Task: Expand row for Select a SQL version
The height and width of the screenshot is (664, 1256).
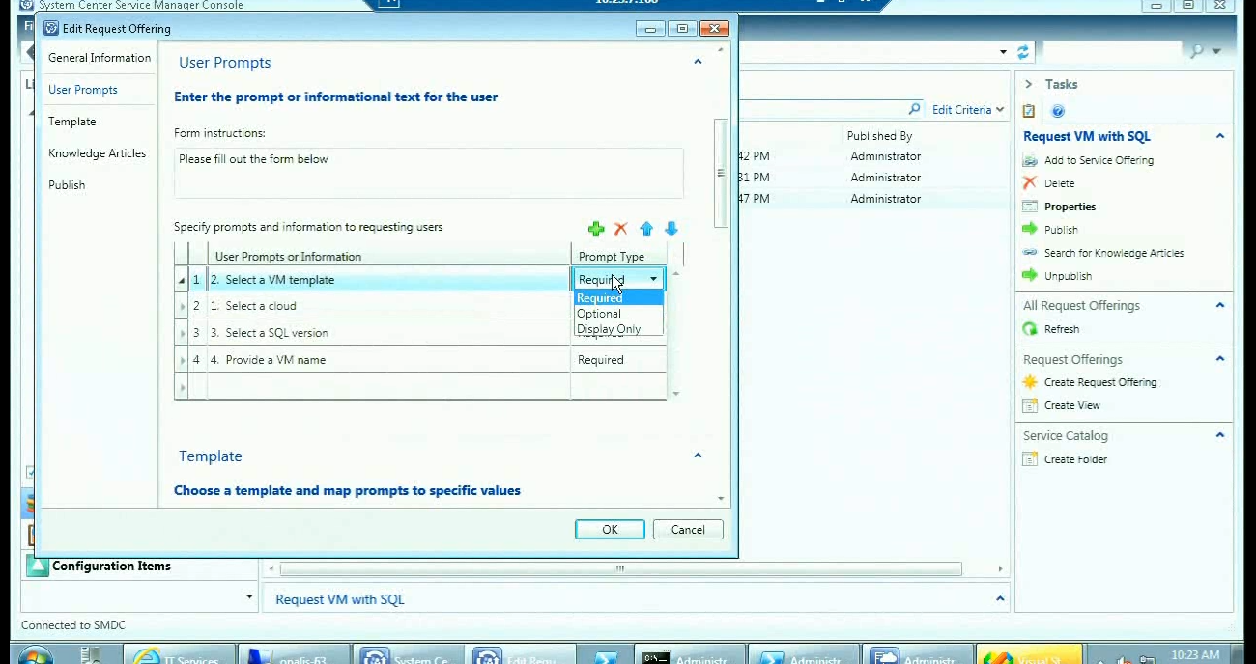Action: click(x=182, y=333)
